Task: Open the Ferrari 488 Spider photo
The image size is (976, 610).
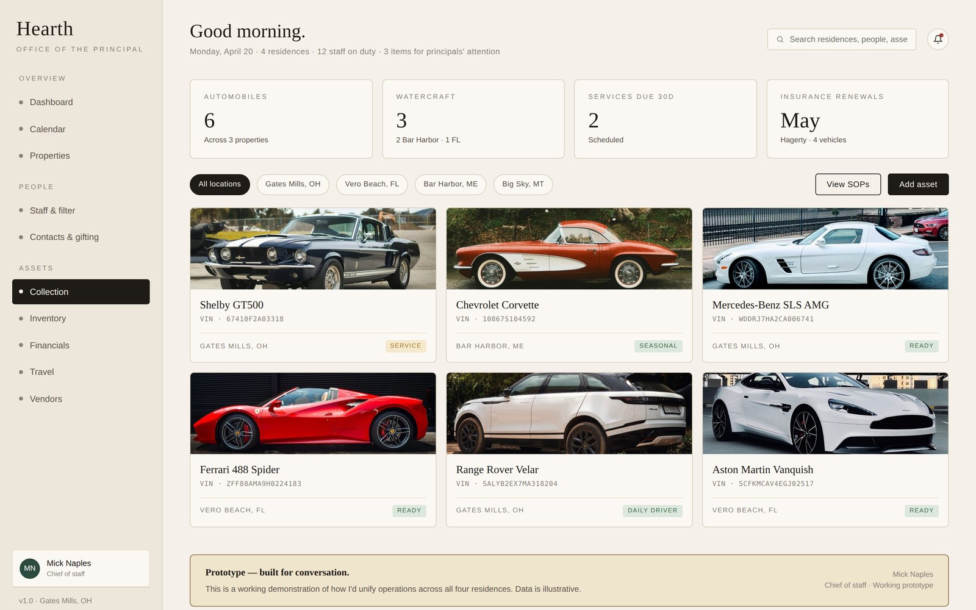Action: [x=313, y=414]
